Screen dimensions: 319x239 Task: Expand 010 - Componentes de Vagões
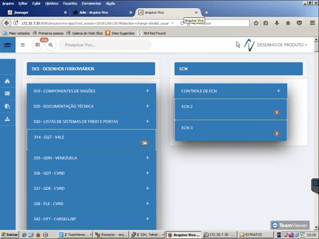(x=148, y=91)
